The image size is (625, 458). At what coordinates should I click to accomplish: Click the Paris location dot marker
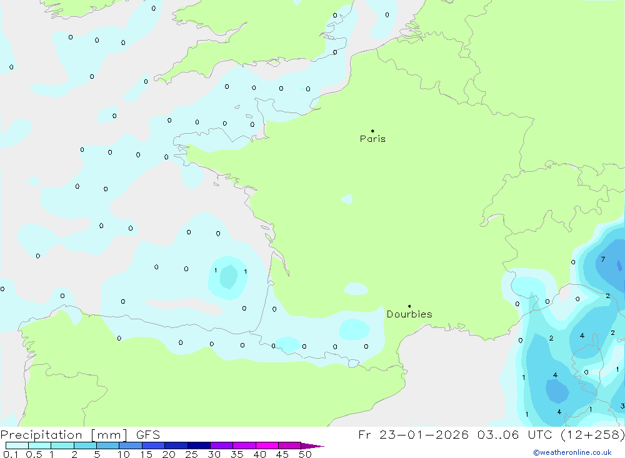coord(372,131)
